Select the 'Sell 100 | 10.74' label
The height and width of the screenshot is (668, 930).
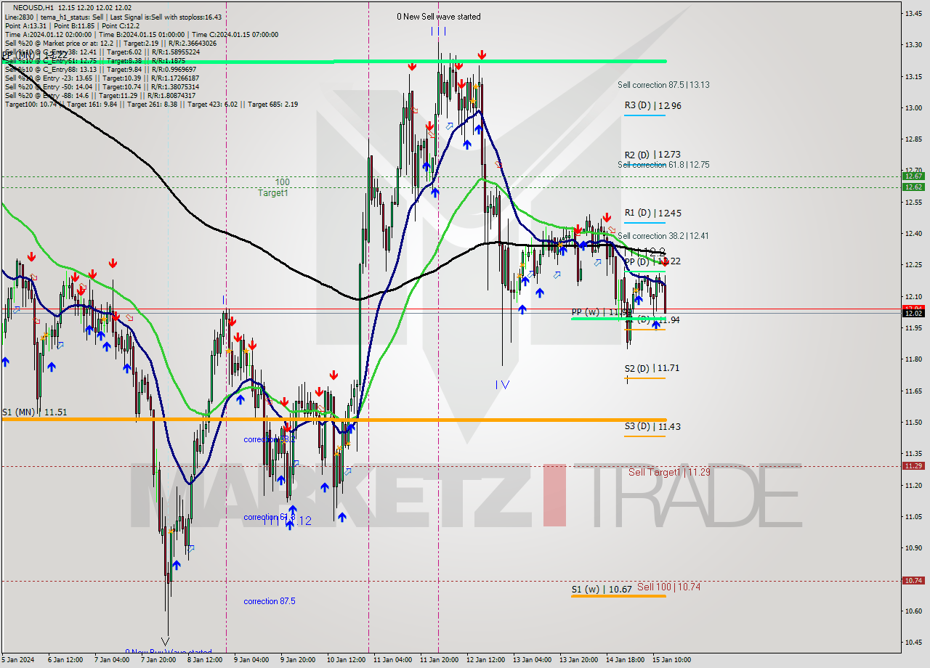[668, 587]
